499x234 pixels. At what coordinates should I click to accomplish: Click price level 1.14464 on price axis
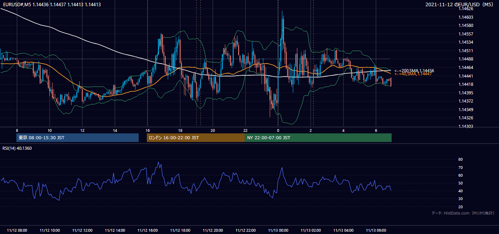466,67
